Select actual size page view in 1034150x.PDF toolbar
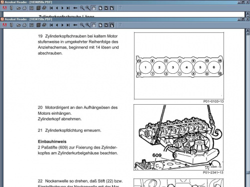250x187 pixels. (100, 25)
